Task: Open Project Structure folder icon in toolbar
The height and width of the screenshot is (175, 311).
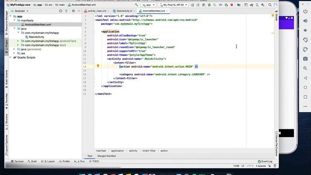Action: 239,5
